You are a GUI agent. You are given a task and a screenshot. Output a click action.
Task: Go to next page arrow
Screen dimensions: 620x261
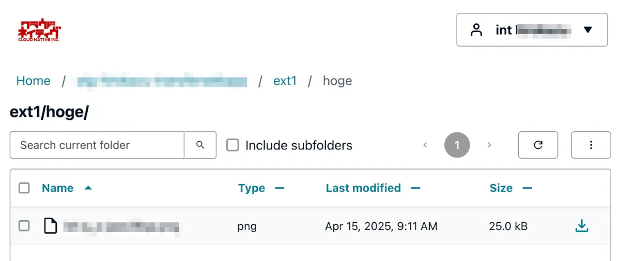[x=489, y=145]
